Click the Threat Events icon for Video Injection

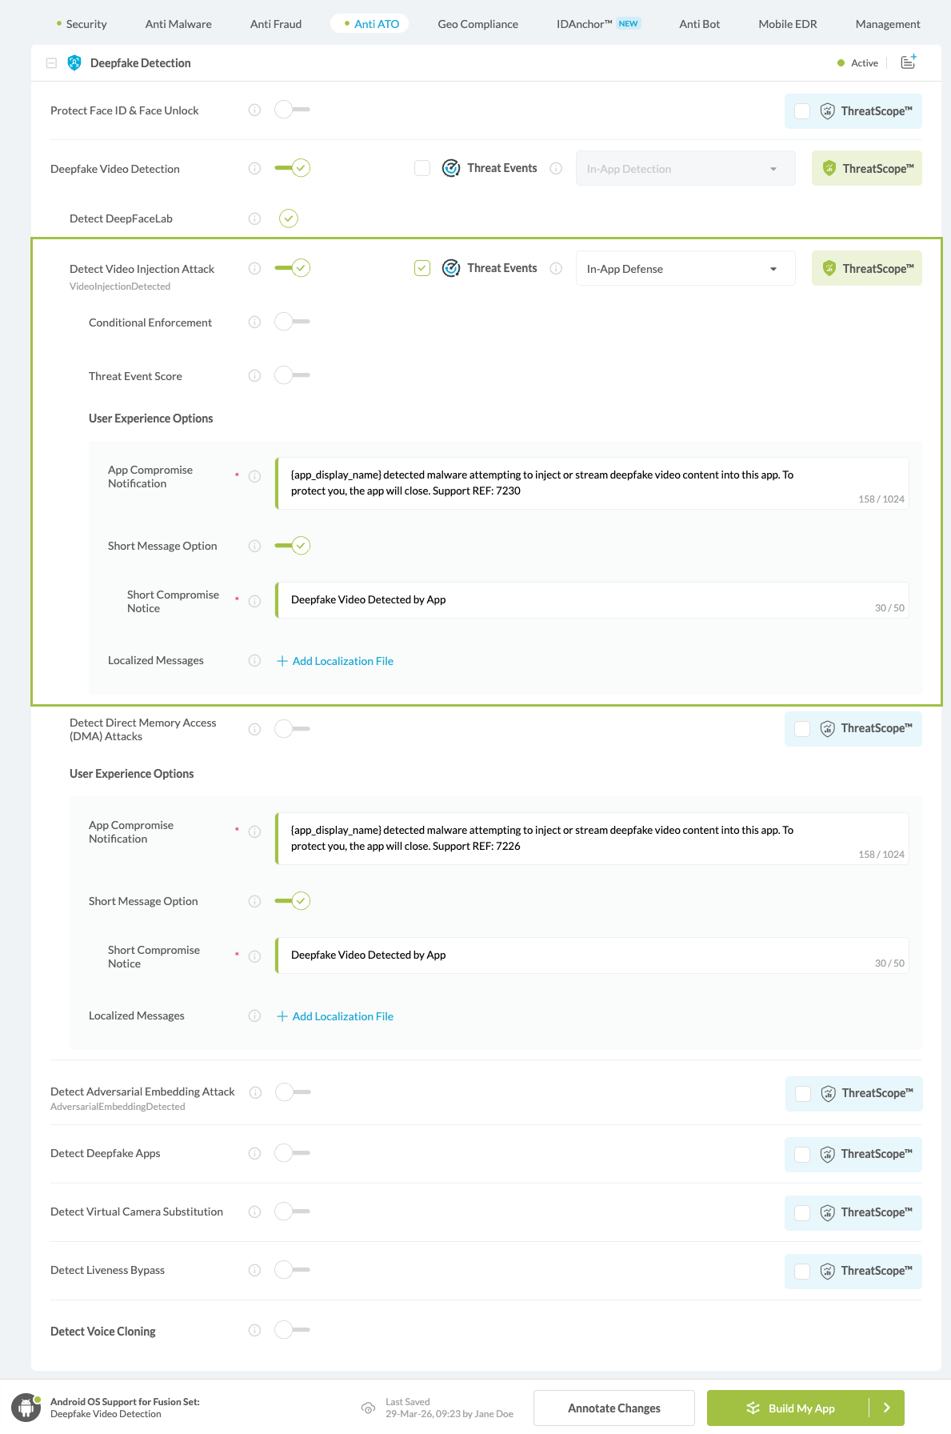[x=451, y=268]
